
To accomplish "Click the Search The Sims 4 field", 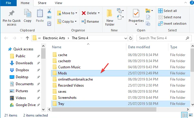I will [x=164, y=38].
